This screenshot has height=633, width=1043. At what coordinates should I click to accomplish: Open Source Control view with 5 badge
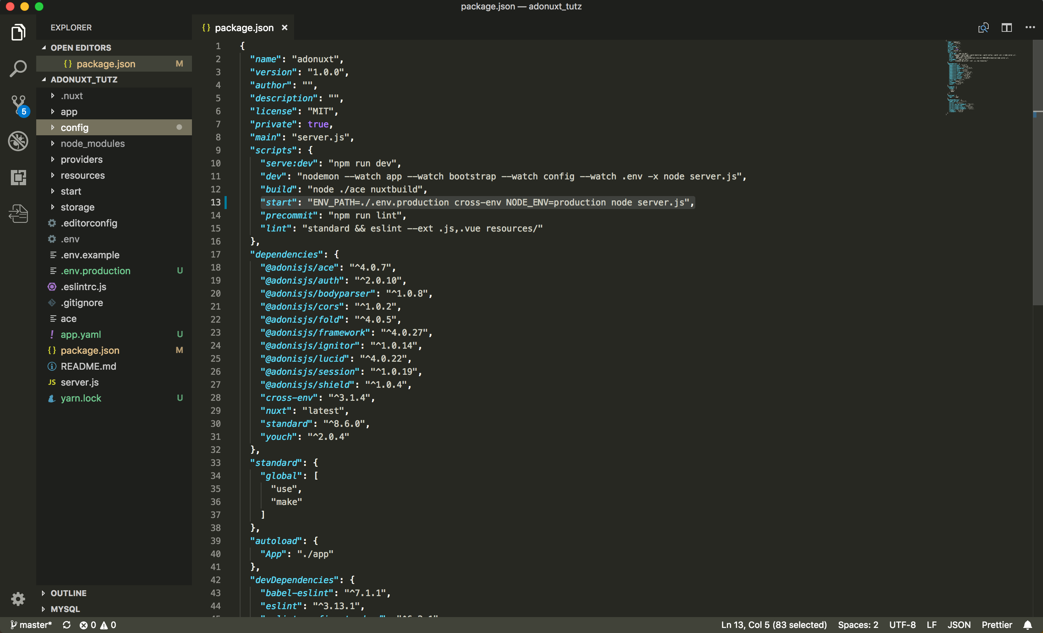(x=19, y=105)
